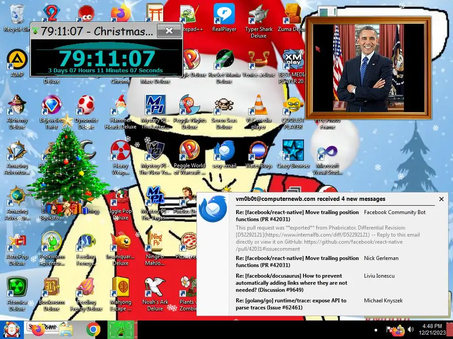Launch Amazing Adventures diamond compass icon
453x339 pixels.
pos(17,158)
